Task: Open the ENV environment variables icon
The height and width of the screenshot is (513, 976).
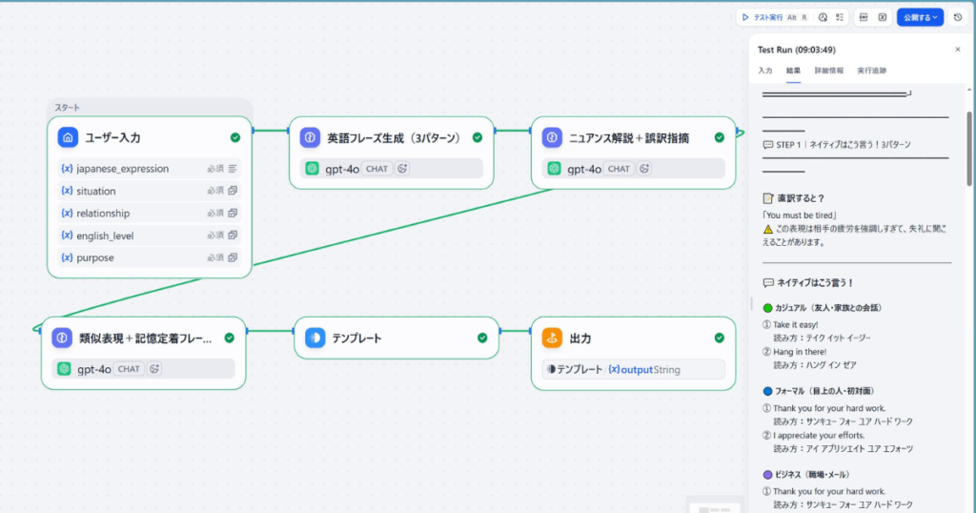Action: [864, 17]
